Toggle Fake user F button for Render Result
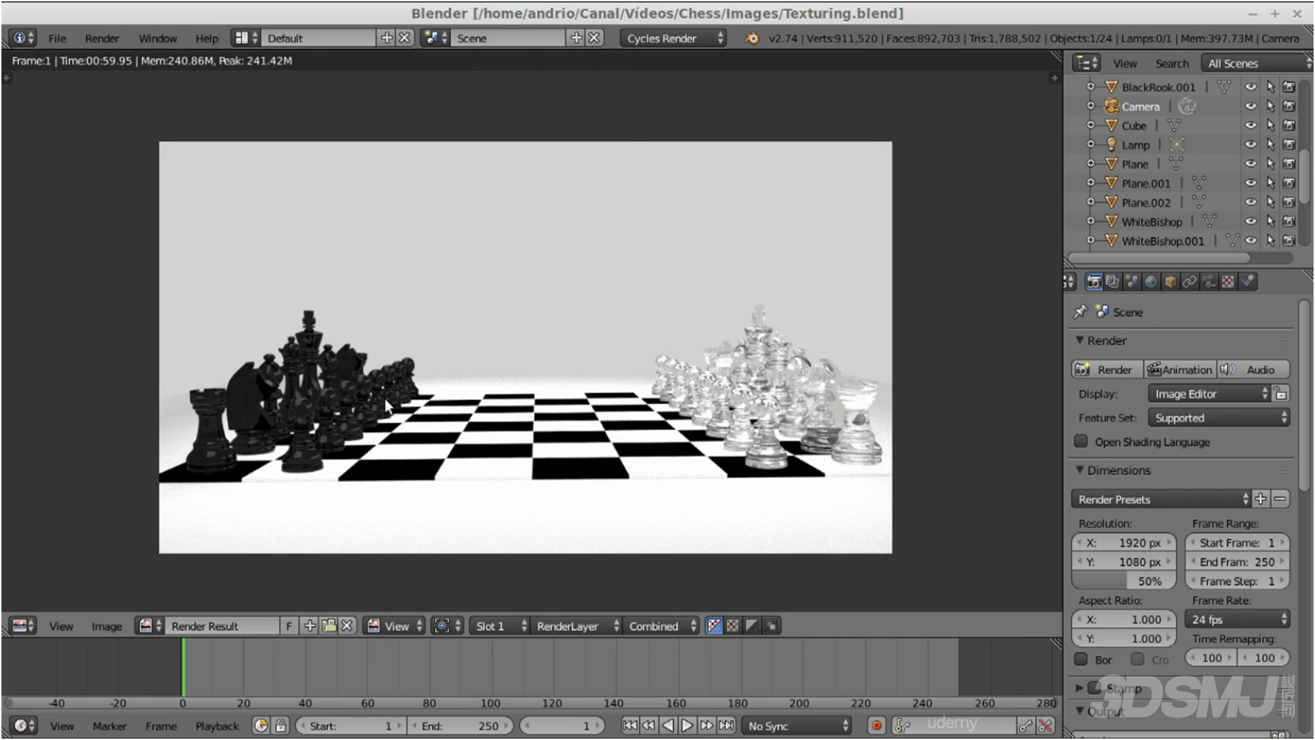This screenshot has width=1315, height=740. click(288, 625)
